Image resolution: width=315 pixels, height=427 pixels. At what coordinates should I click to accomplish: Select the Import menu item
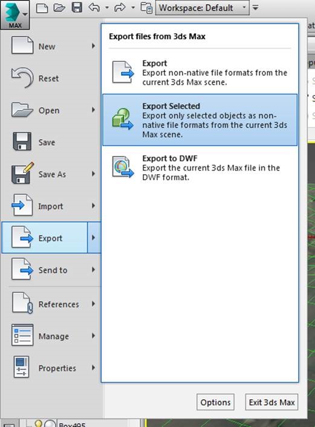click(51, 206)
